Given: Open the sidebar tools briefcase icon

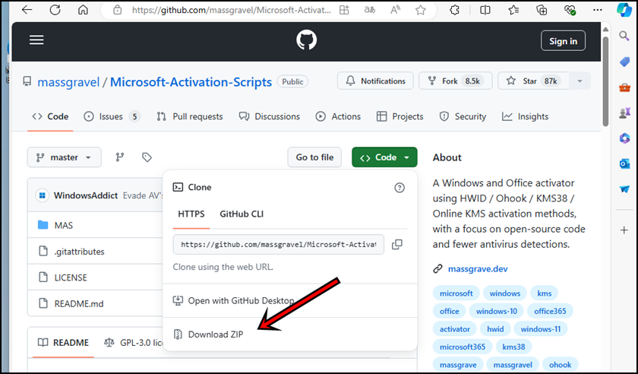Looking at the screenshot, I should [x=624, y=87].
